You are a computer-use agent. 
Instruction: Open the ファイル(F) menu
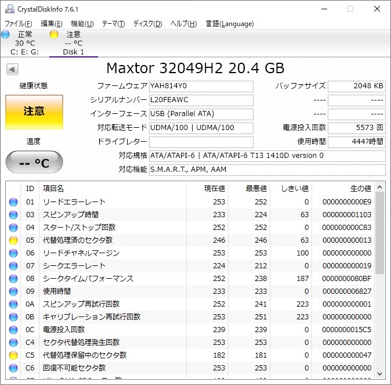pyautogui.click(x=19, y=24)
